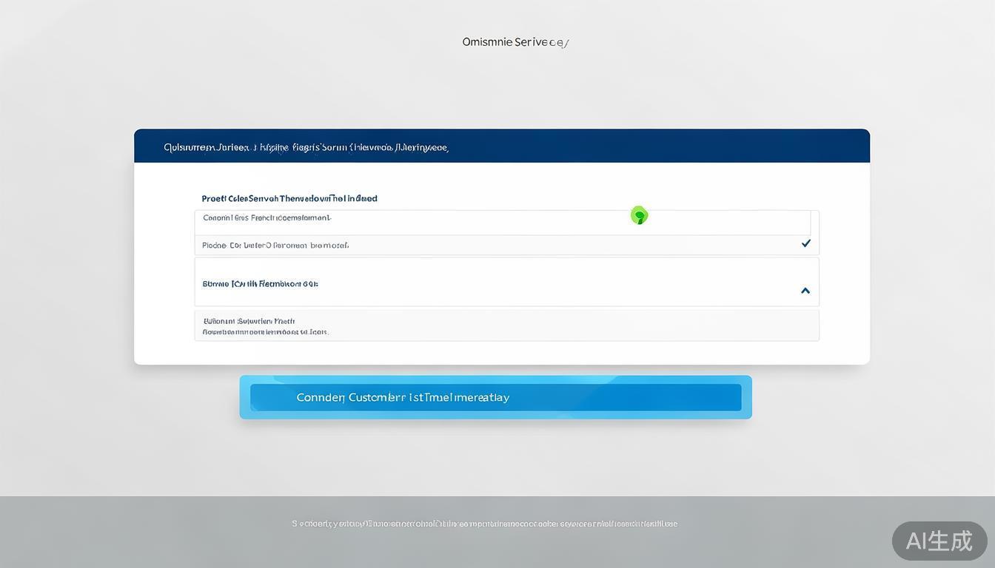Viewport: 995px width, 568px height.
Task: Click the blue checkmark icon
Action: click(x=805, y=243)
